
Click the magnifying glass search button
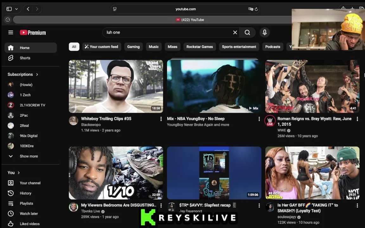247,33
